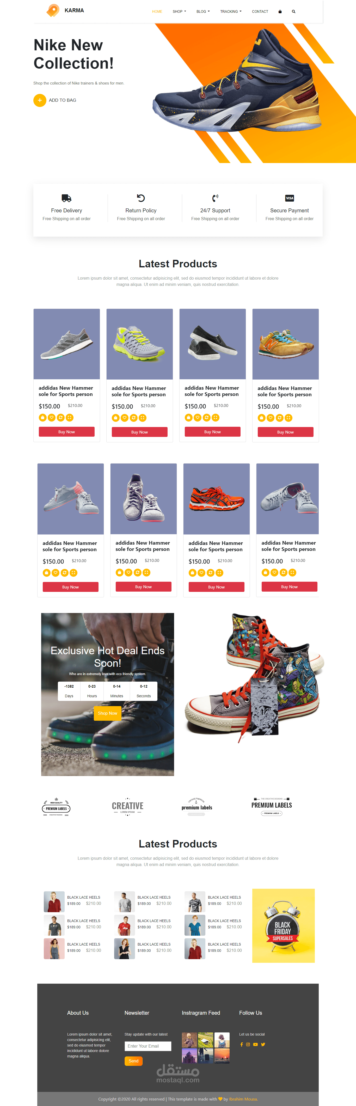This screenshot has width=356, height=1106.
Task: Open the Tracking dropdown menu
Action: click(x=231, y=11)
